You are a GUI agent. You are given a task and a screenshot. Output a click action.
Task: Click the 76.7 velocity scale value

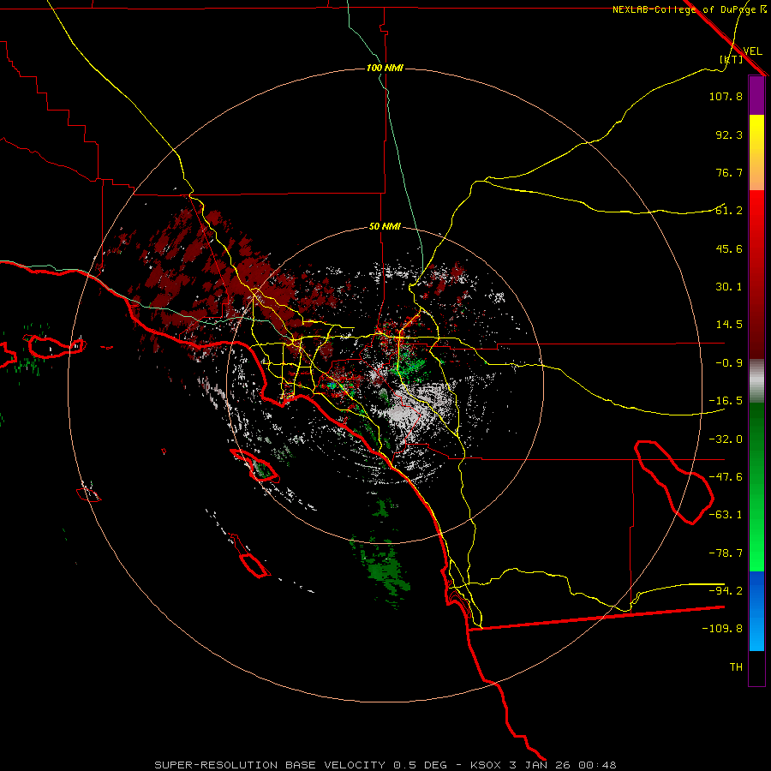tap(729, 172)
